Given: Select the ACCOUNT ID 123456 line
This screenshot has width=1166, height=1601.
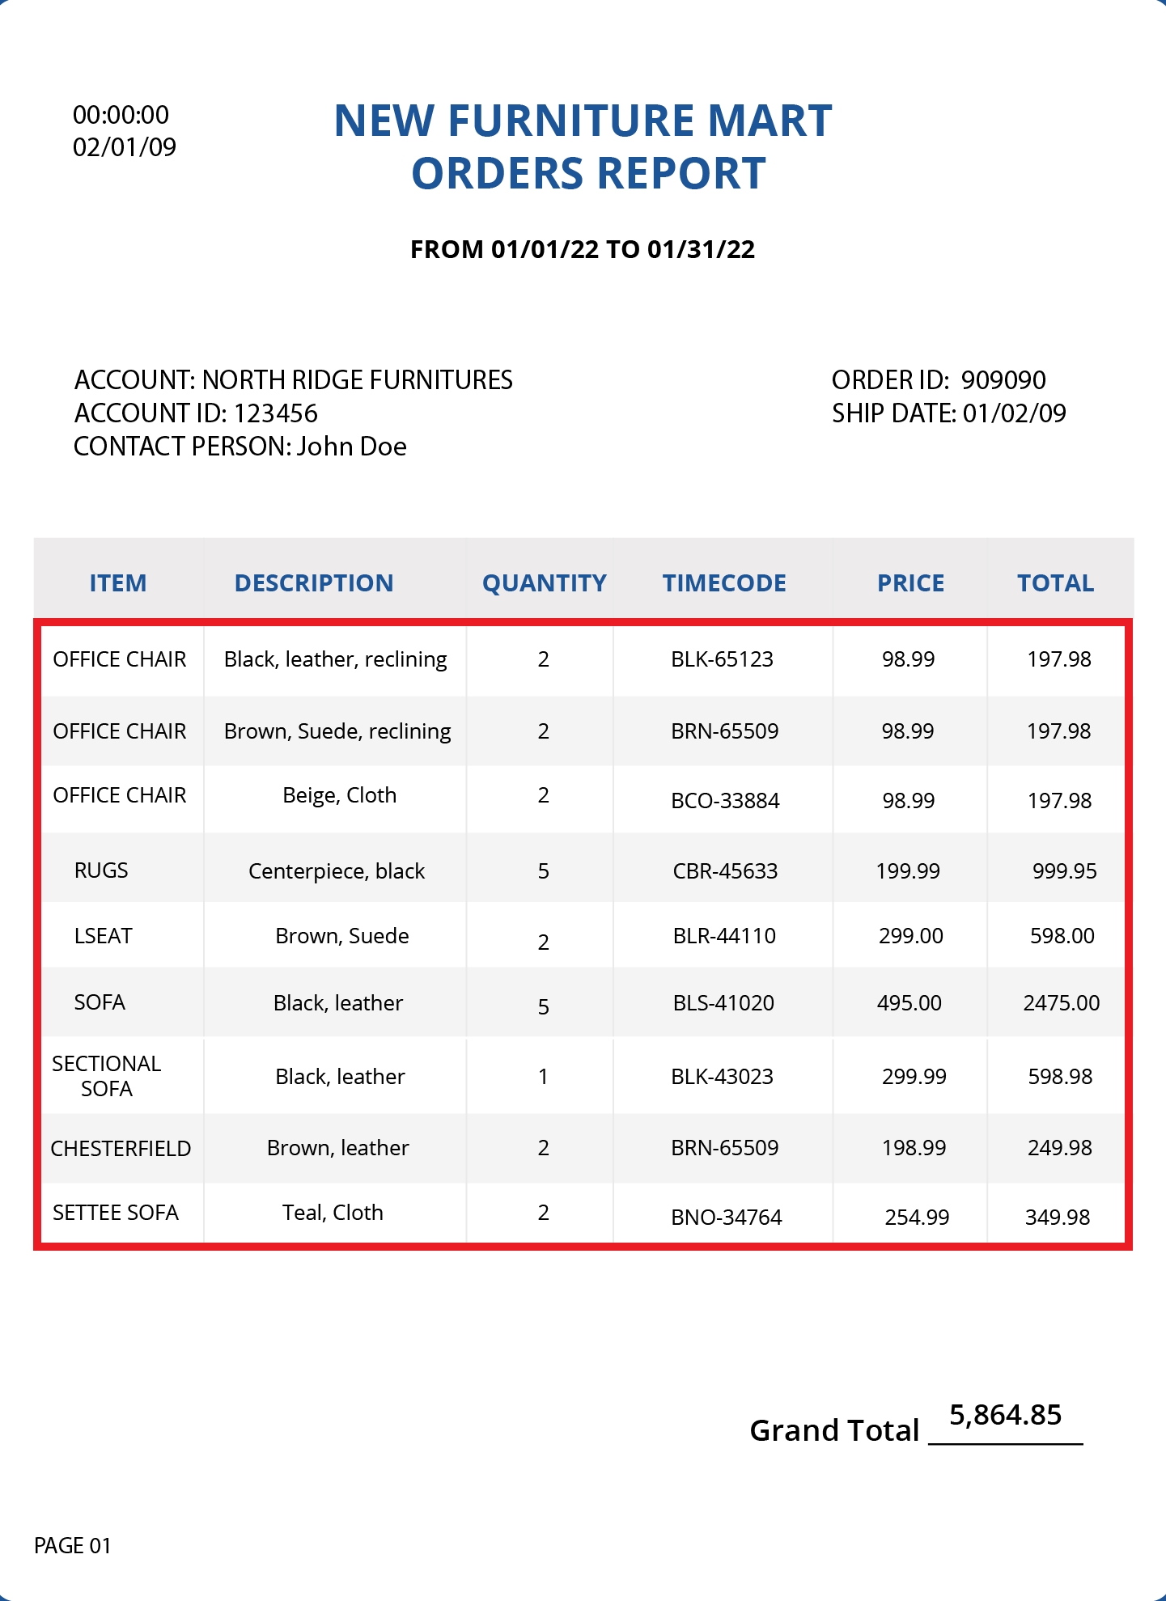Looking at the screenshot, I should pos(196,413).
